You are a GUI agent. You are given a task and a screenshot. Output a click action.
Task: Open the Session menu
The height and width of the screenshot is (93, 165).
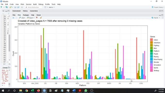[29, 4]
